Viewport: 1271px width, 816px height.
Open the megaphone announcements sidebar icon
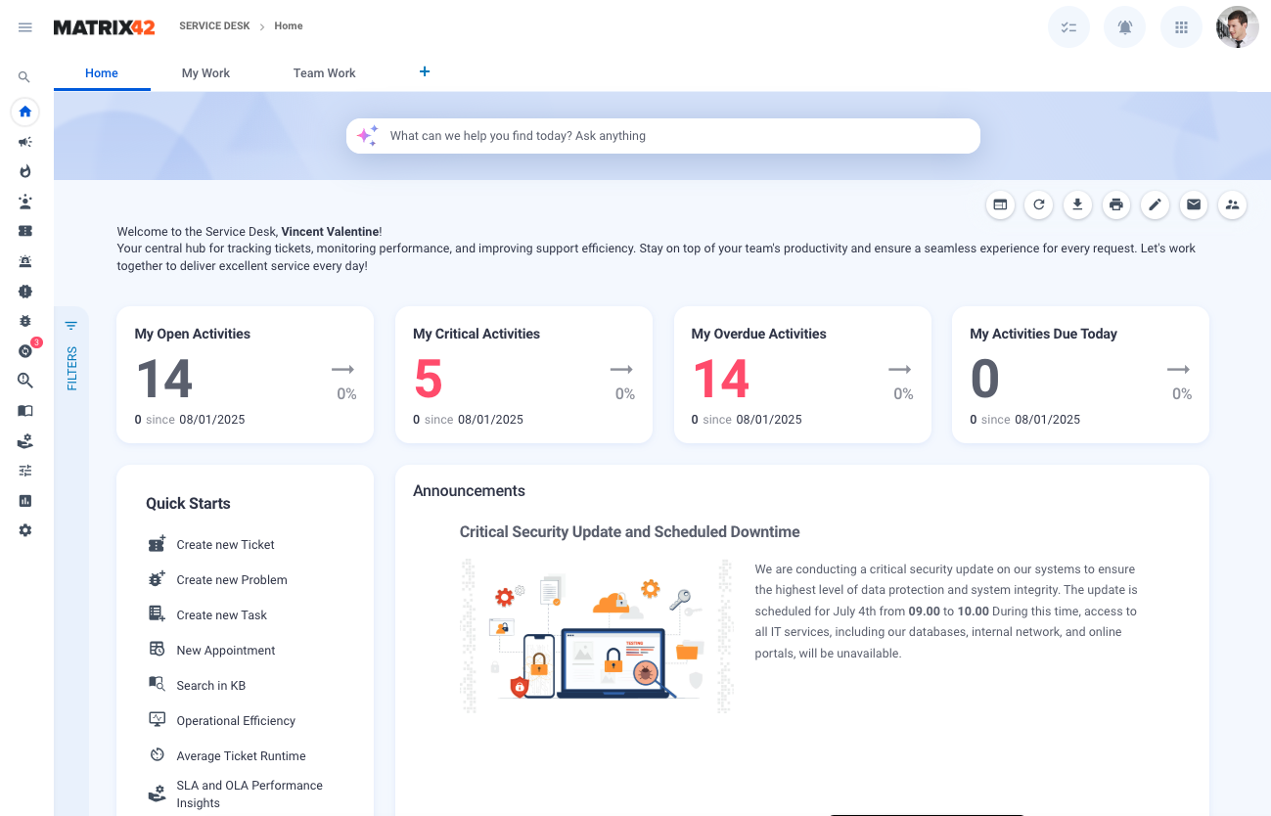25,142
